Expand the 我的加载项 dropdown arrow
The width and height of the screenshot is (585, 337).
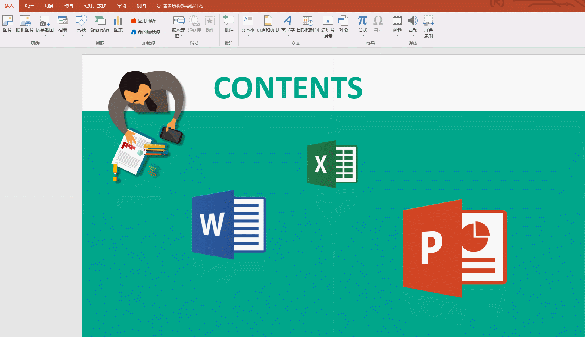pyautogui.click(x=165, y=32)
